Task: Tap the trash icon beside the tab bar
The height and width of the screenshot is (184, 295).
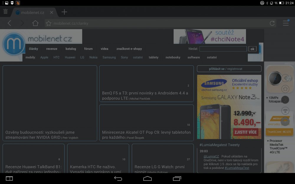Action: [5, 11]
